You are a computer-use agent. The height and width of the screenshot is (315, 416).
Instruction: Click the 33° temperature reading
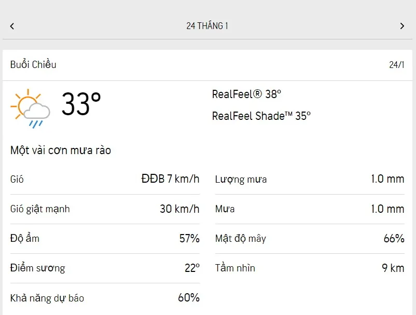[81, 104]
